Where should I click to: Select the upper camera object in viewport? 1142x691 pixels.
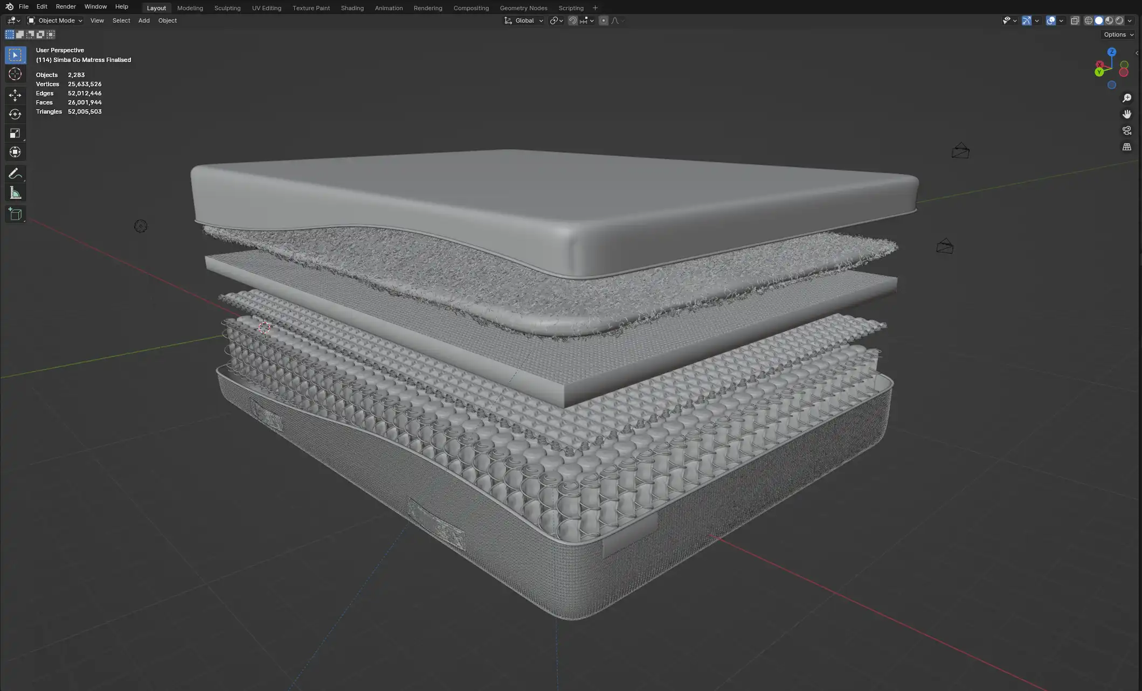pyautogui.click(x=960, y=151)
